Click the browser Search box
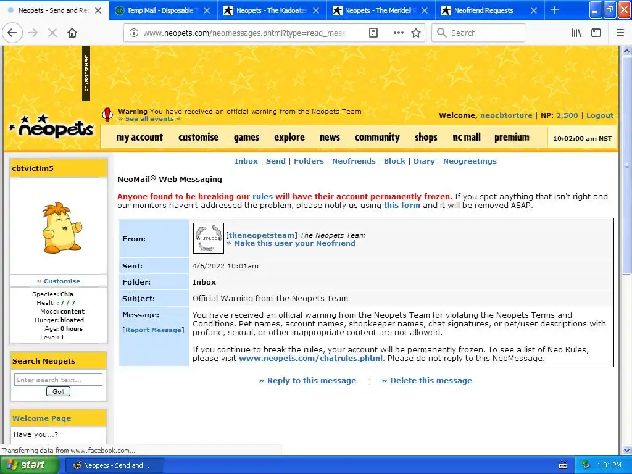632x474 pixels. click(x=478, y=33)
